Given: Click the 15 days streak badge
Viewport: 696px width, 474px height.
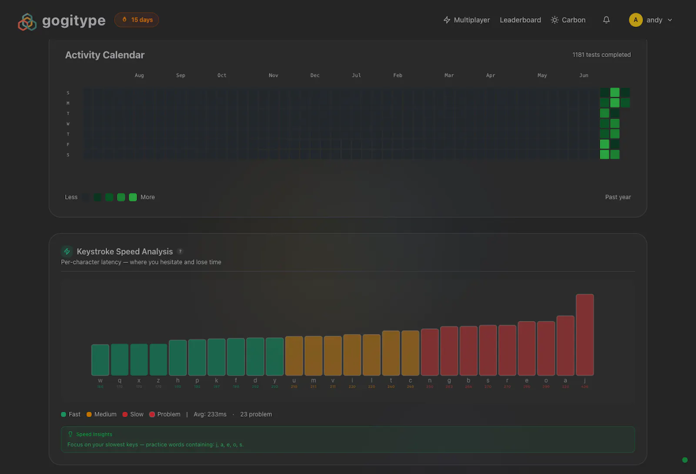Looking at the screenshot, I should (x=137, y=20).
